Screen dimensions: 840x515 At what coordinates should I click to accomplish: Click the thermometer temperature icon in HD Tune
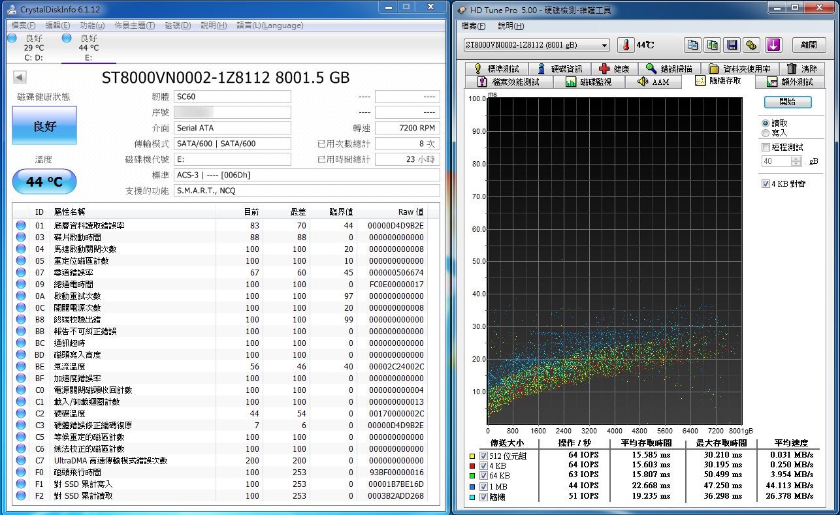[x=626, y=45]
